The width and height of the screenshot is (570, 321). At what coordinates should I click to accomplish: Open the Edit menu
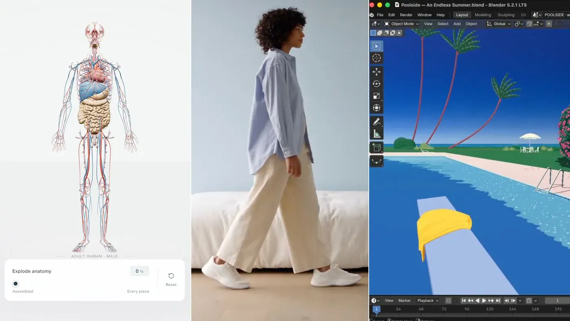pos(391,15)
